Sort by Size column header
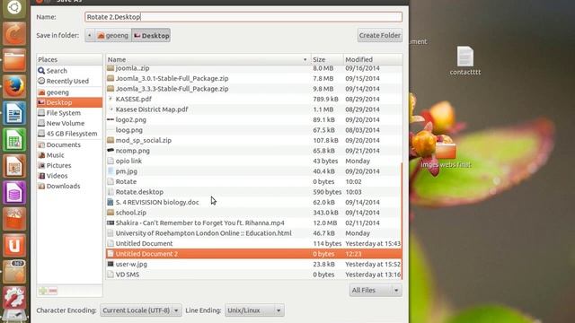 [327, 59]
